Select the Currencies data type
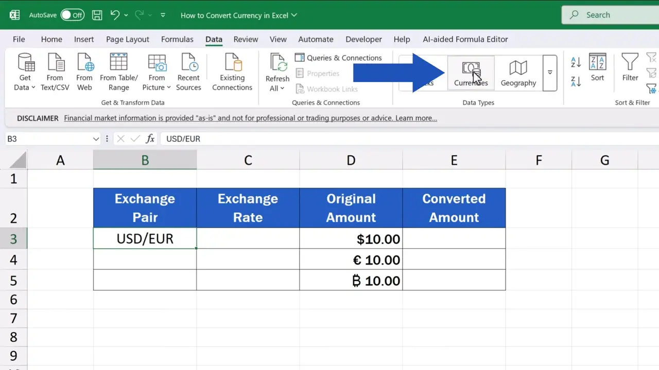The height and width of the screenshot is (370, 659). pos(471,72)
